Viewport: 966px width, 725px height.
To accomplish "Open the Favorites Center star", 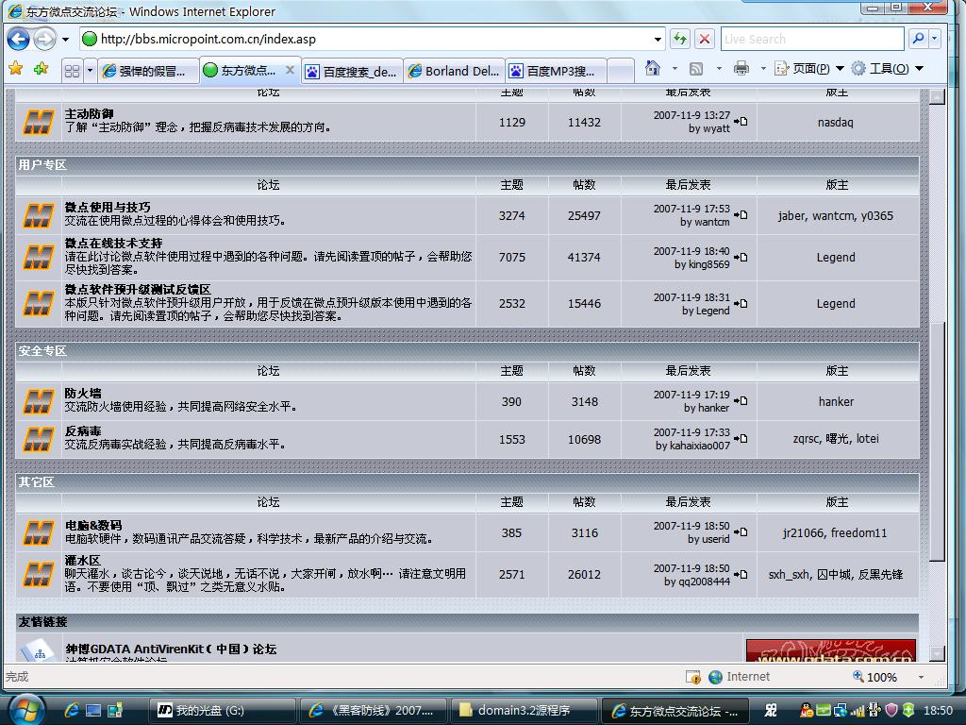I will (x=15, y=69).
